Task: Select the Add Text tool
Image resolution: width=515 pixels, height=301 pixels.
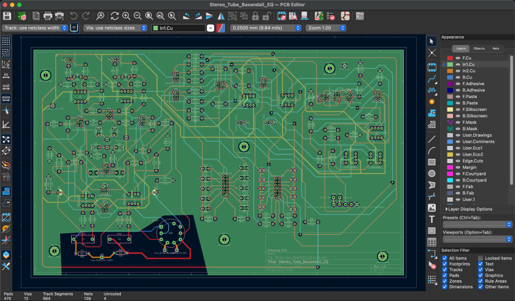Action: [432, 219]
